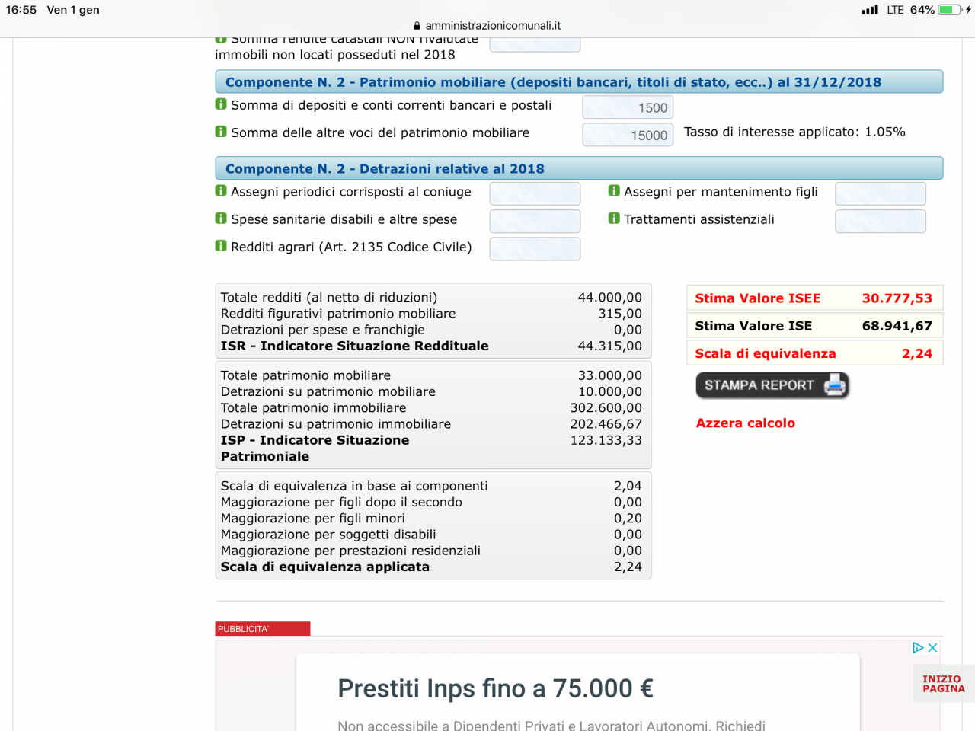Jump to top with INIZIO PAGINA button

click(944, 684)
